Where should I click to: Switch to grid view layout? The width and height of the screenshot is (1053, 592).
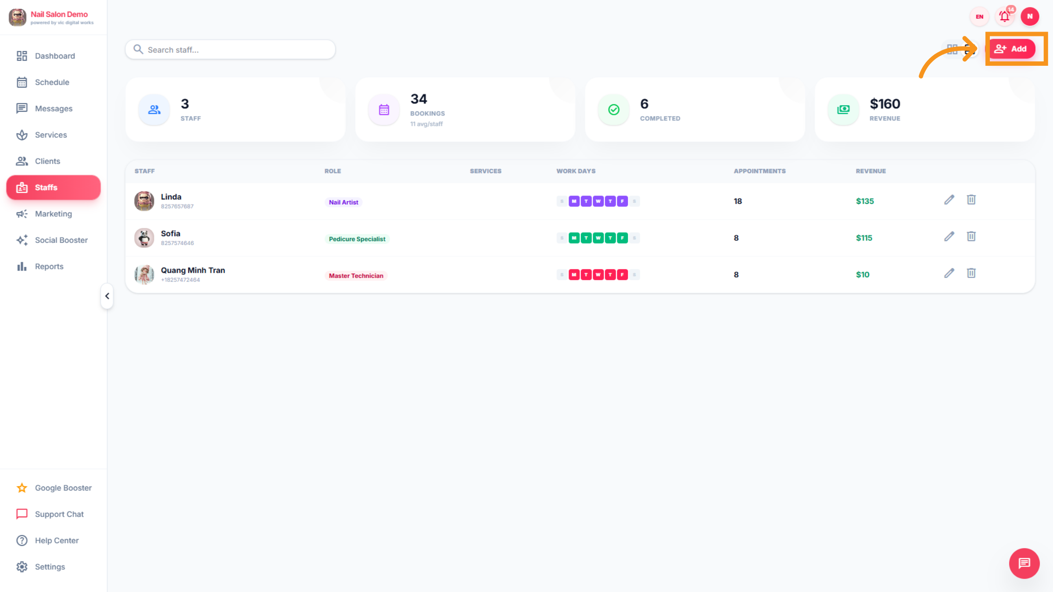coord(952,49)
